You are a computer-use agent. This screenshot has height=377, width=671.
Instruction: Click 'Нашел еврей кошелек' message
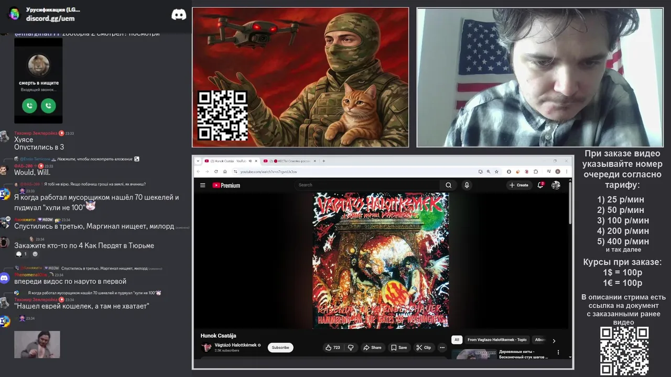pos(82,306)
